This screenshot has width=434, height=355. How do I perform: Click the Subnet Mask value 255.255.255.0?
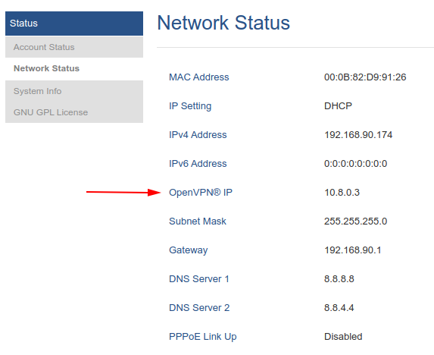point(355,221)
